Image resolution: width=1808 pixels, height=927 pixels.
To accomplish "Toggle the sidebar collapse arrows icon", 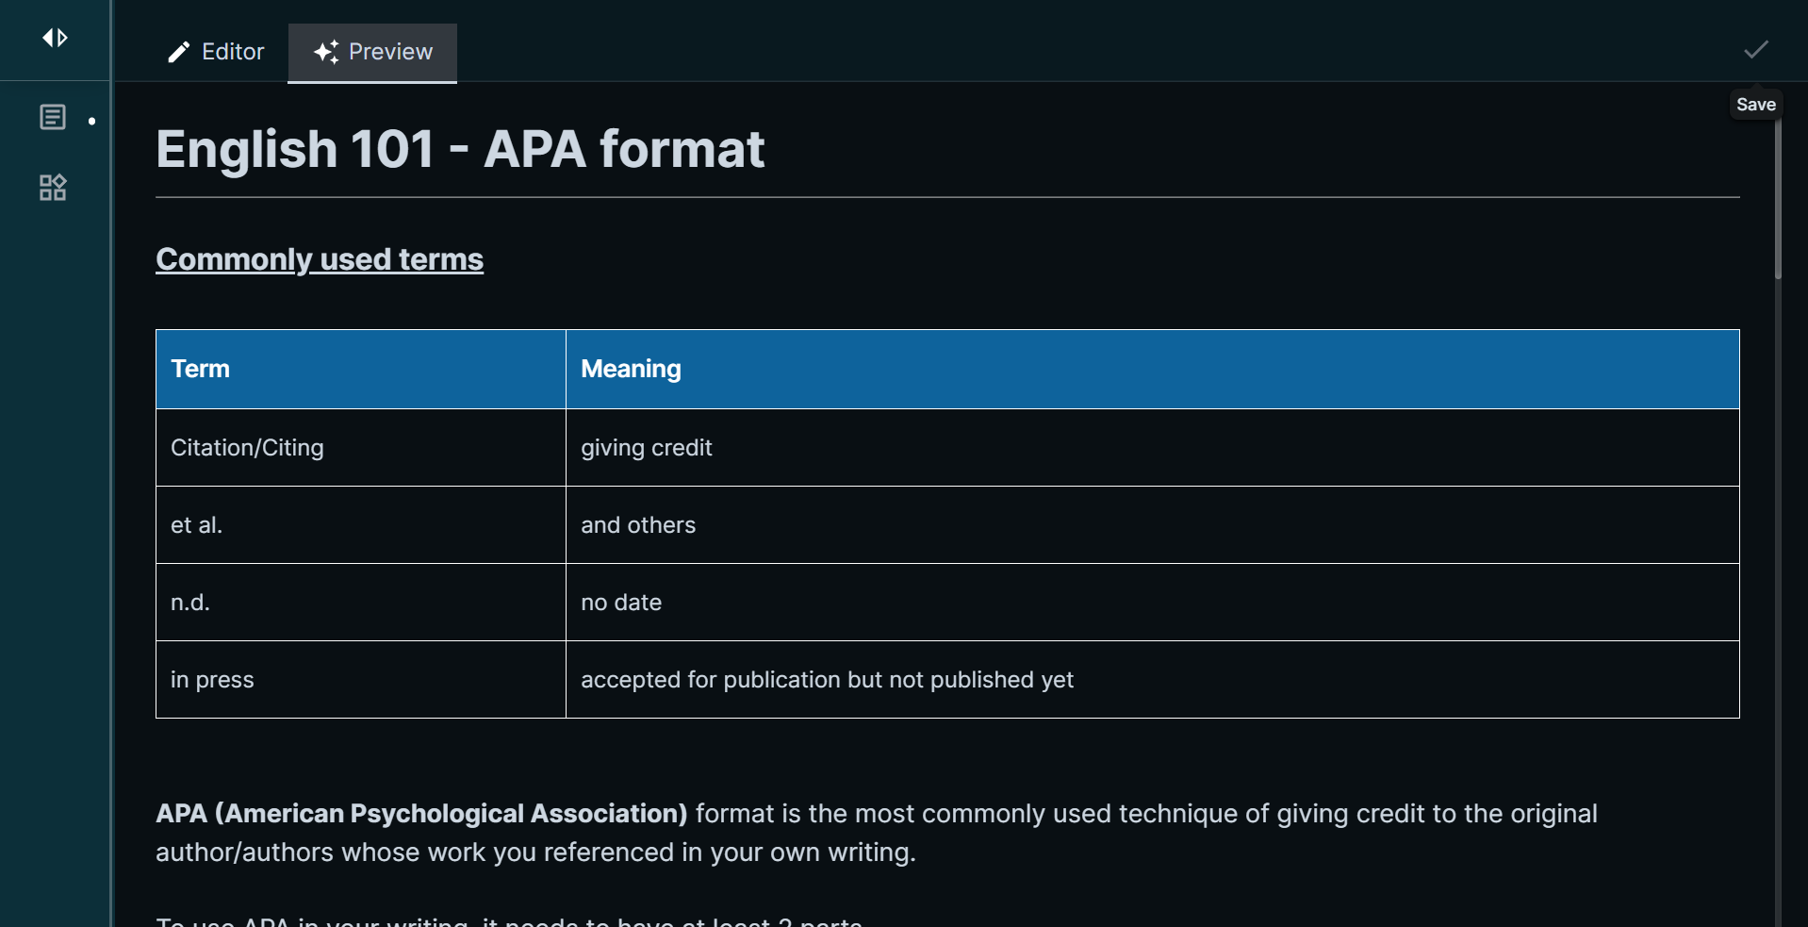I will point(55,38).
